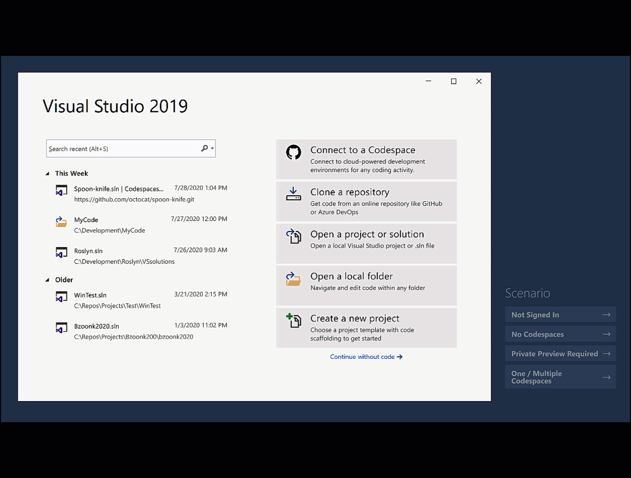The height and width of the screenshot is (478, 631).
Task: Click the 7/28/2020 1:04 PM timestamp
Action: tap(201, 188)
